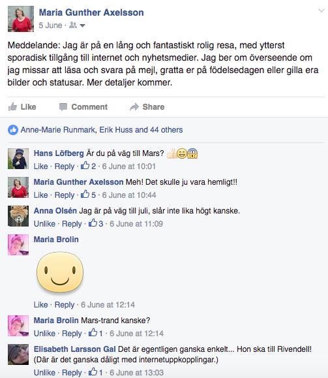Open the blue like-reaction icon beside Anne-Marie Runmark
Screen dimensions: 328x378
(x=13, y=130)
